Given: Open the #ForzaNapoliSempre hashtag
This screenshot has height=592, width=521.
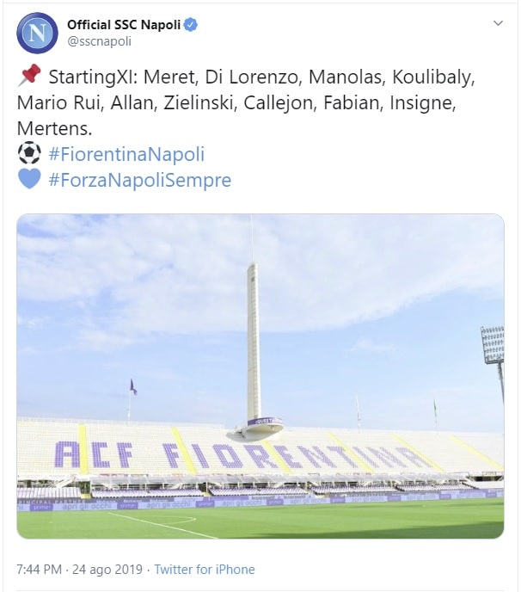Looking at the screenshot, I should pyautogui.click(x=140, y=181).
